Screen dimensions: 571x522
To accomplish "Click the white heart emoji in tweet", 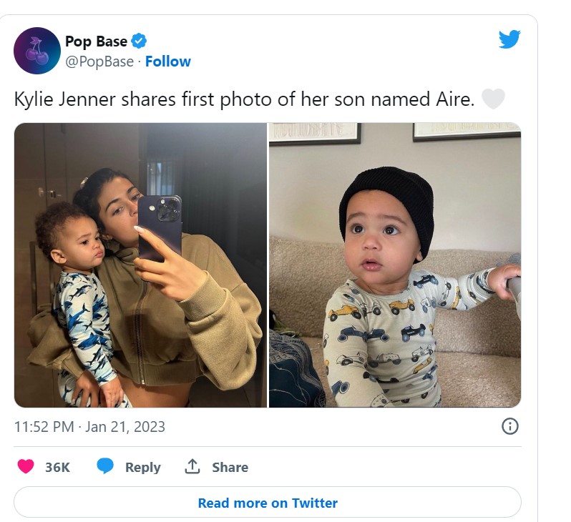I will click(x=493, y=99).
